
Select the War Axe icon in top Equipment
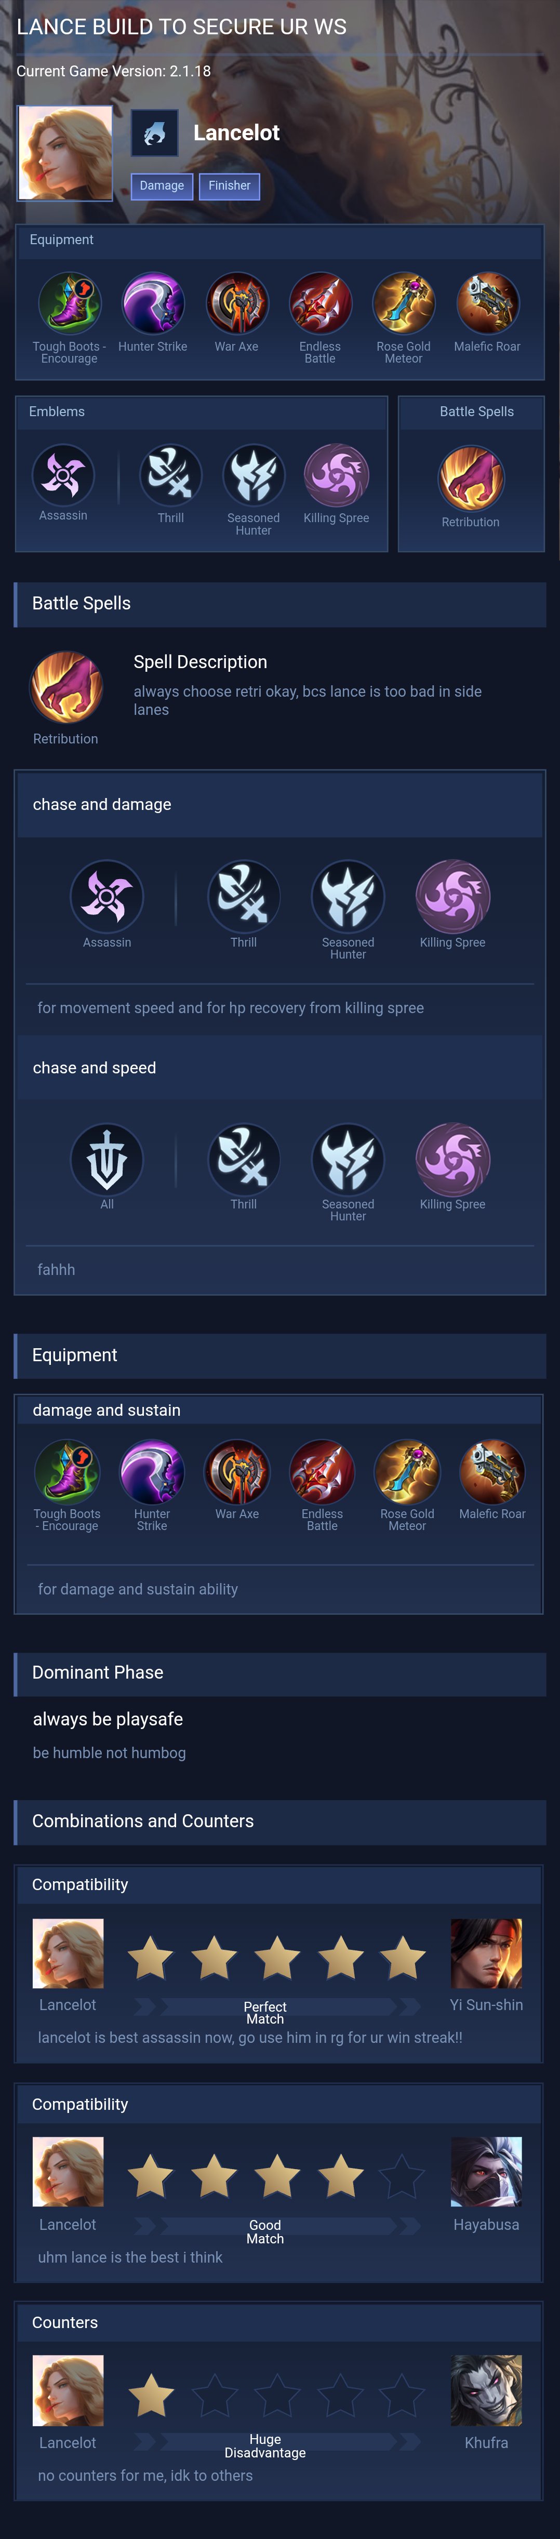236,303
